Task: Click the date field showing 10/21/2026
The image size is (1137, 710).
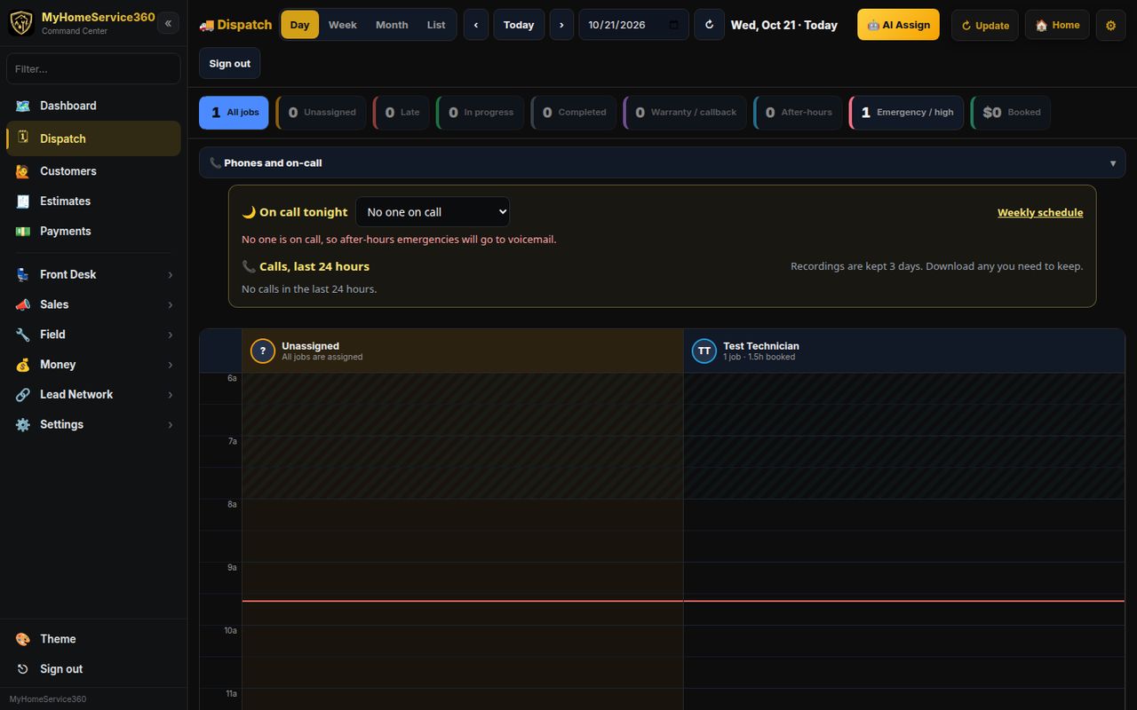Action: tap(633, 25)
